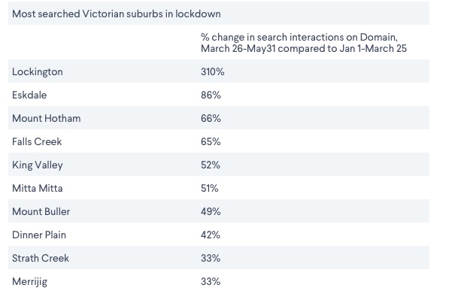Viewport: 458px width, 303px height.
Task: Click the Mount Hotham row label
Action: [46, 119]
